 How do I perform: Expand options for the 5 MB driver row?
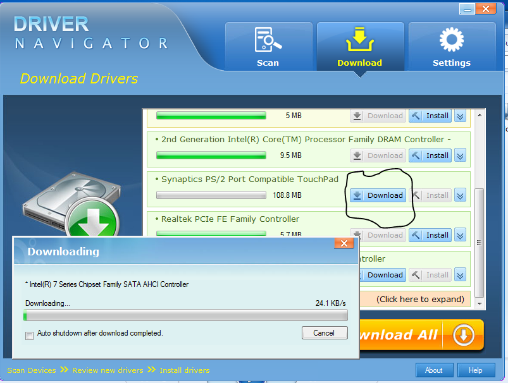tap(460, 116)
